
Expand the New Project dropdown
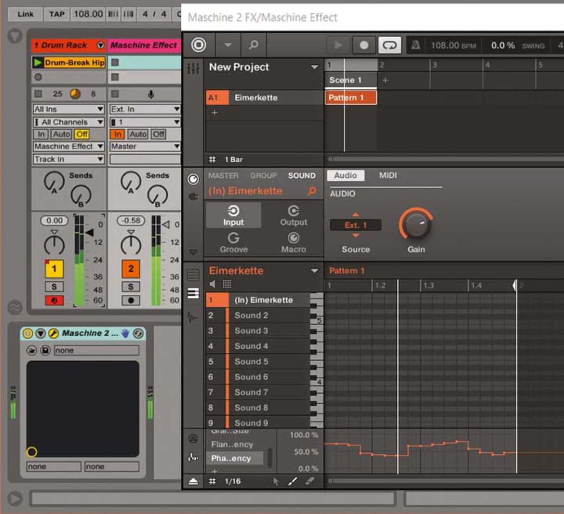[x=314, y=67]
